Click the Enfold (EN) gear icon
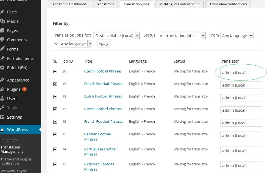 (x=2, y=68)
